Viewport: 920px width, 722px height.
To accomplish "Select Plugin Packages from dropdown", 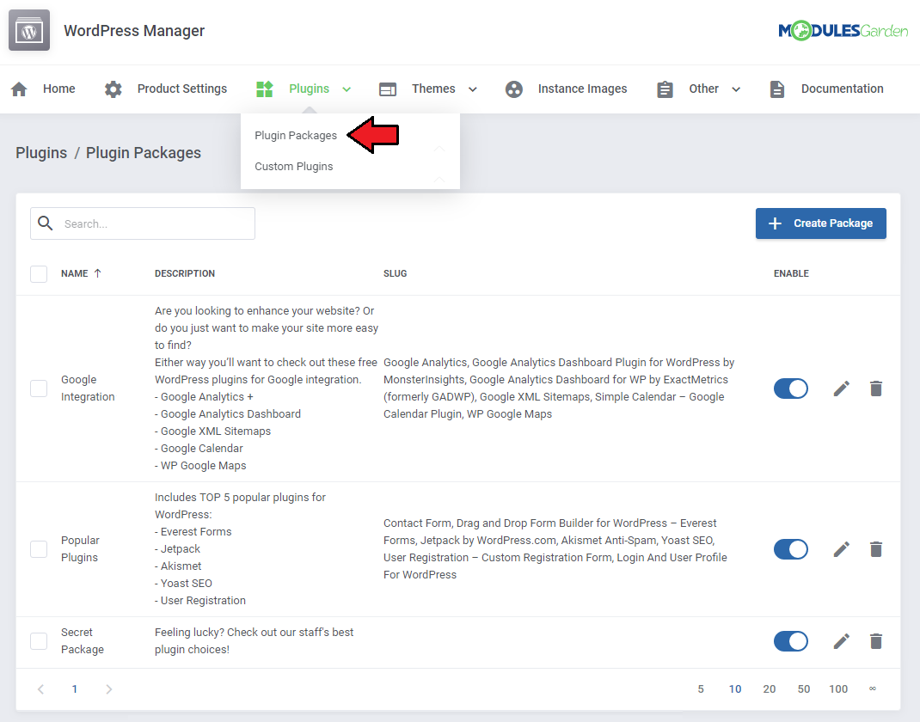I will pyautogui.click(x=296, y=136).
